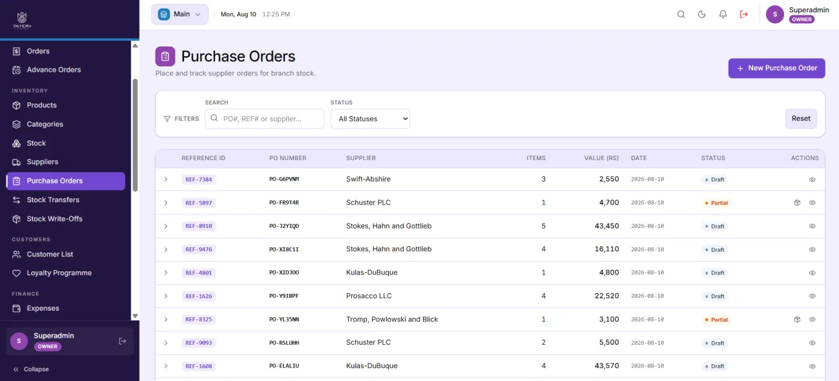
Task: Click the search magnifier icon in top bar
Action: click(x=681, y=14)
